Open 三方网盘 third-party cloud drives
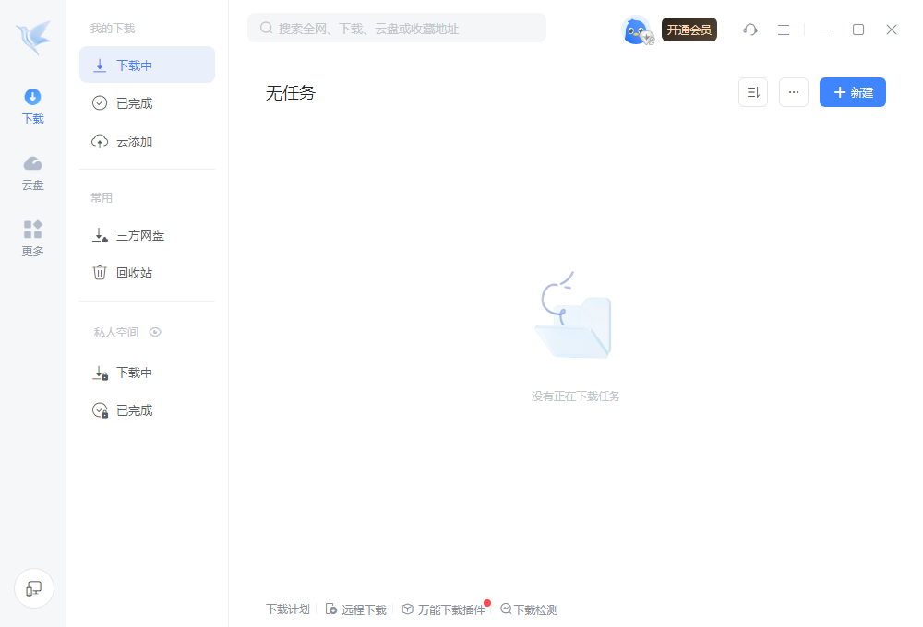 click(140, 235)
